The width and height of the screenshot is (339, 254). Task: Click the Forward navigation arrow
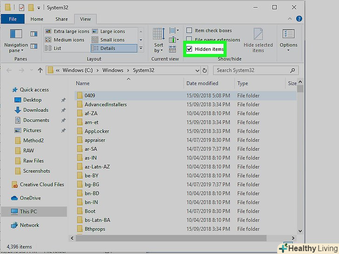(x=21, y=70)
